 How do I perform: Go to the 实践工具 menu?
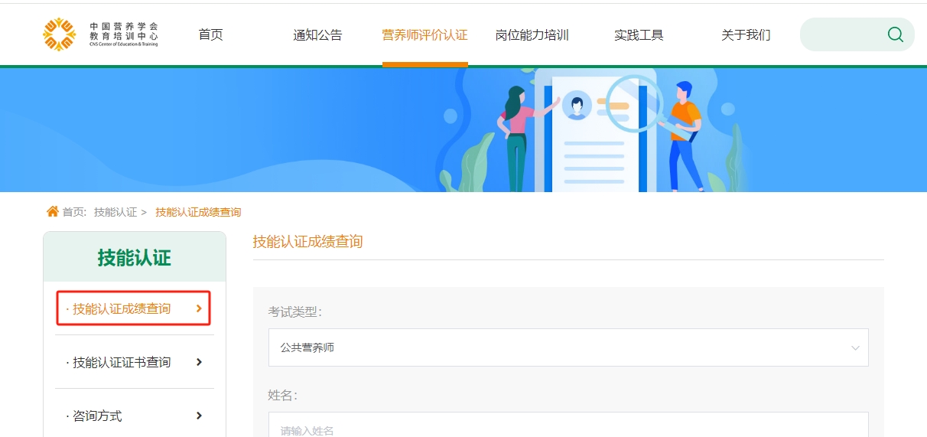[639, 34]
